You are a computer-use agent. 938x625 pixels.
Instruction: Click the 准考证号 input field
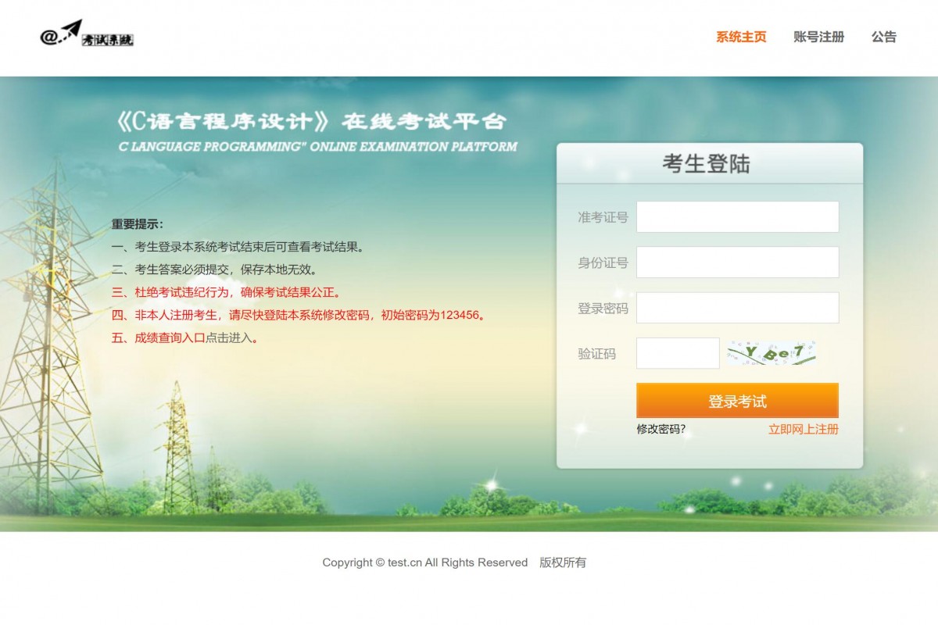point(736,216)
